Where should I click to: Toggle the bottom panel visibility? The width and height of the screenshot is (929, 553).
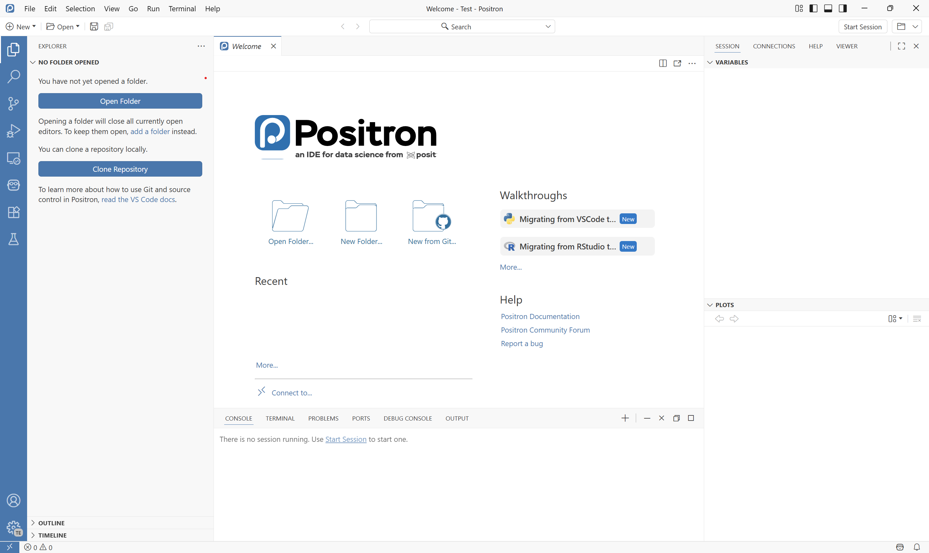tap(828, 9)
